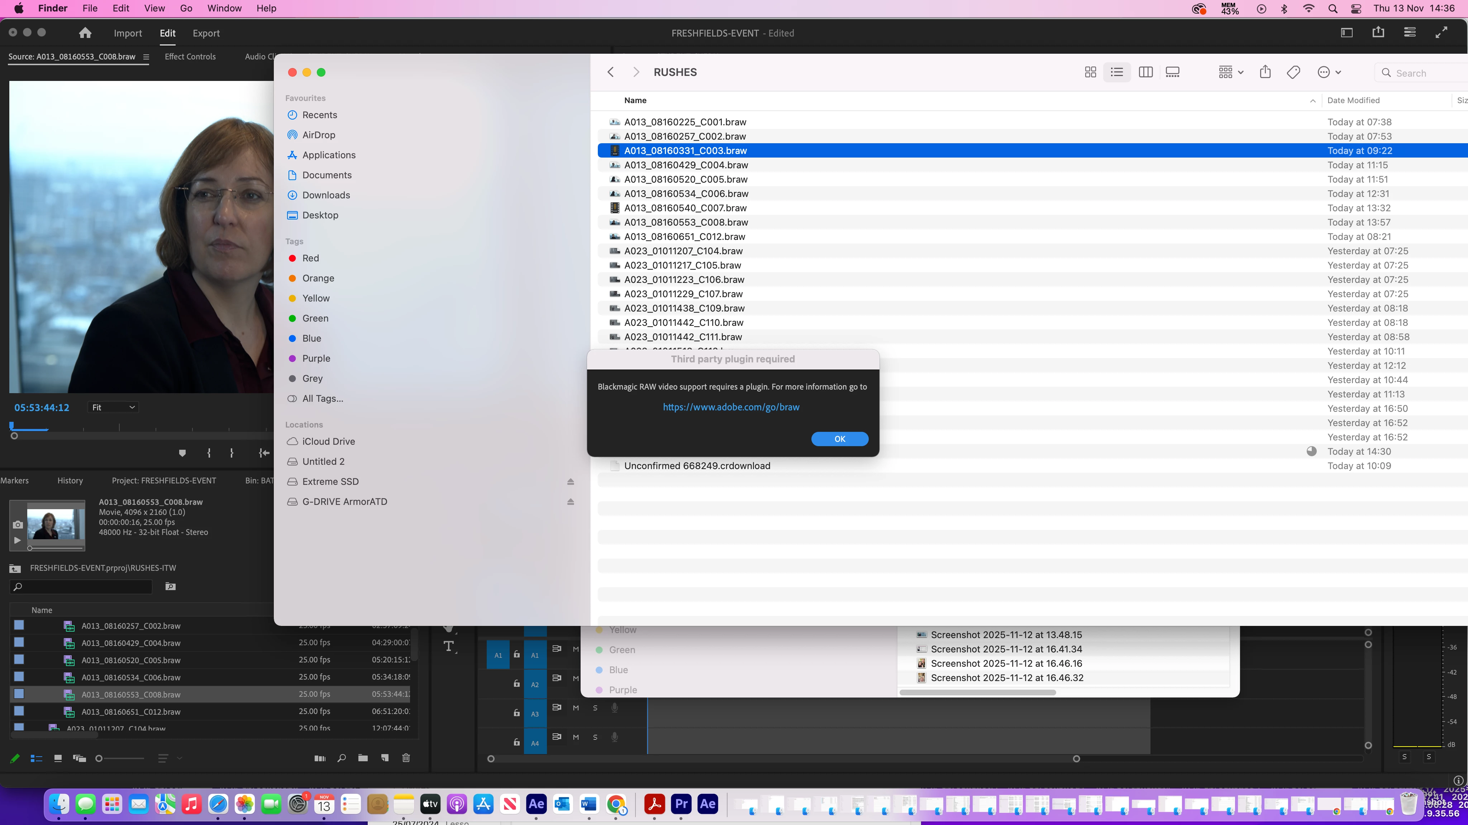1468x825 pixels.
Task: Open the Fit zoom level dropdown
Action: 113,407
